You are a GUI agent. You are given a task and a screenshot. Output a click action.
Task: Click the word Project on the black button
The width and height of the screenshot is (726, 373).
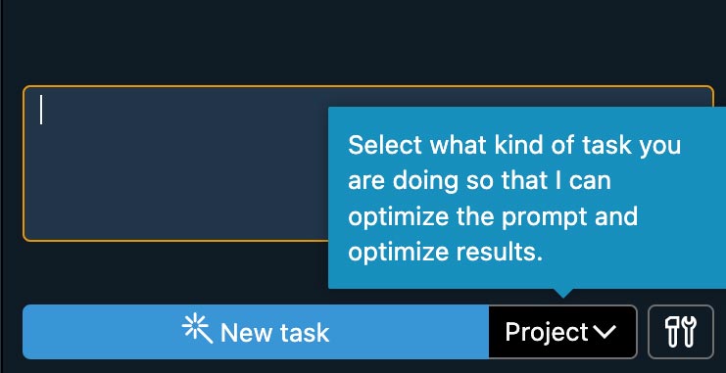pos(547,332)
